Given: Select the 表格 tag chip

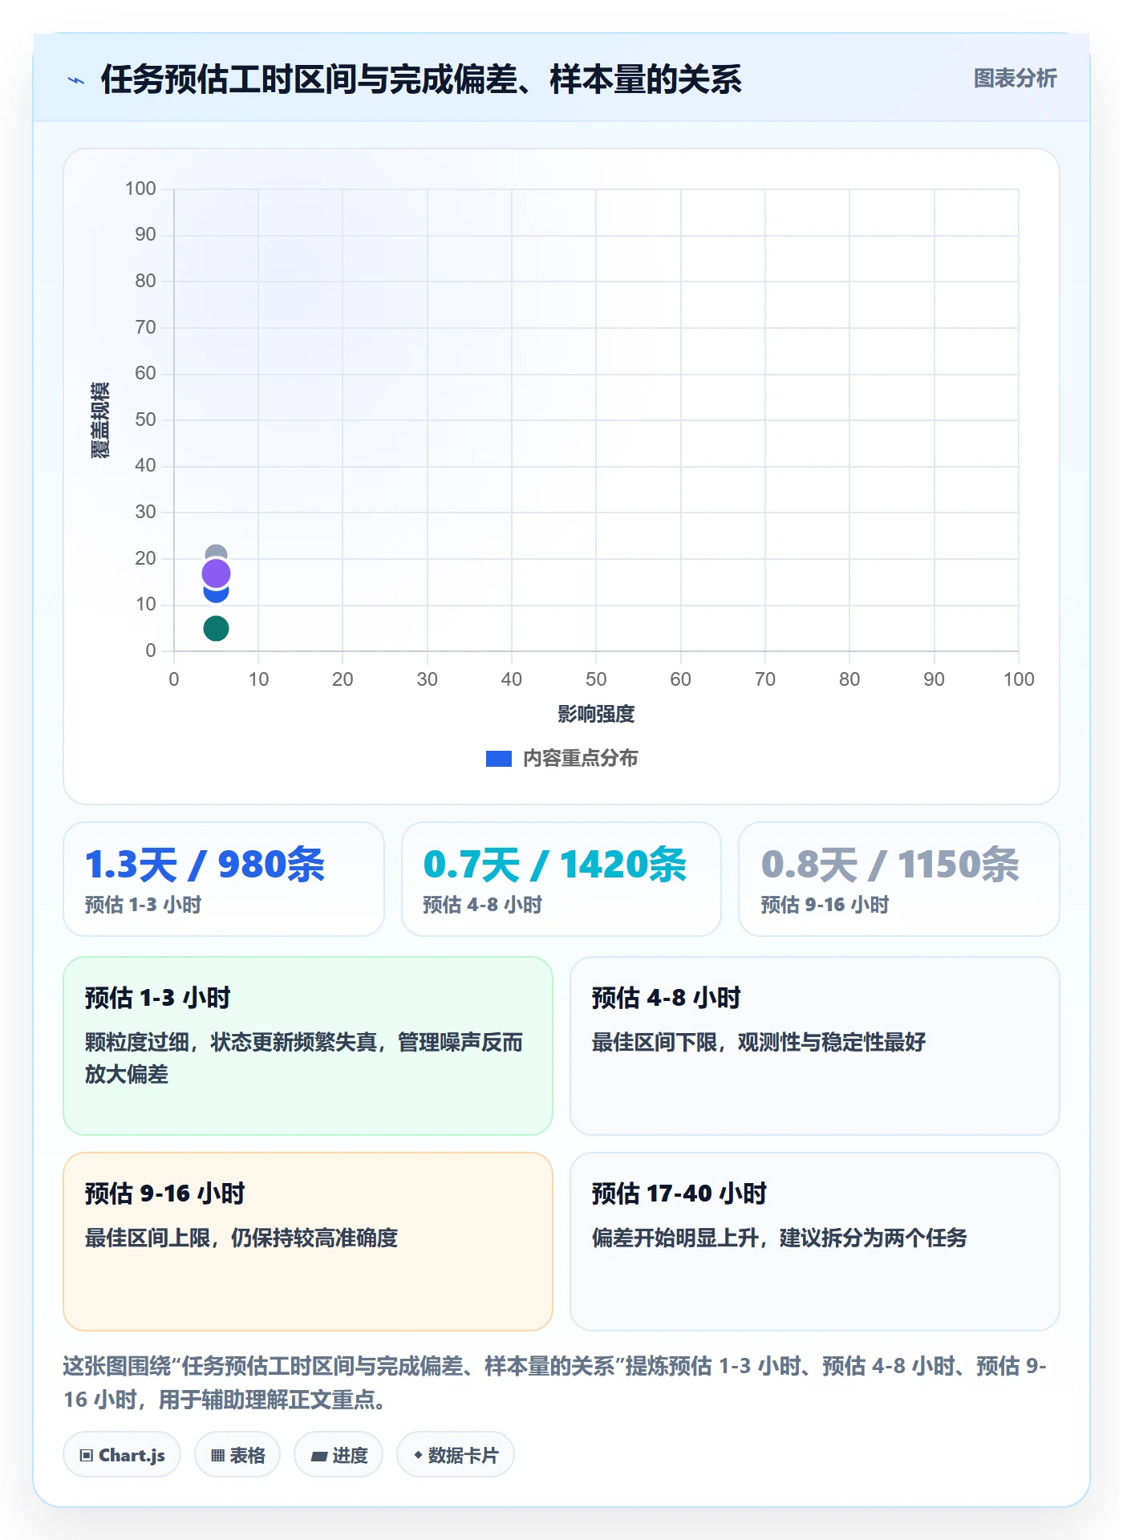Looking at the screenshot, I should (x=237, y=1455).
